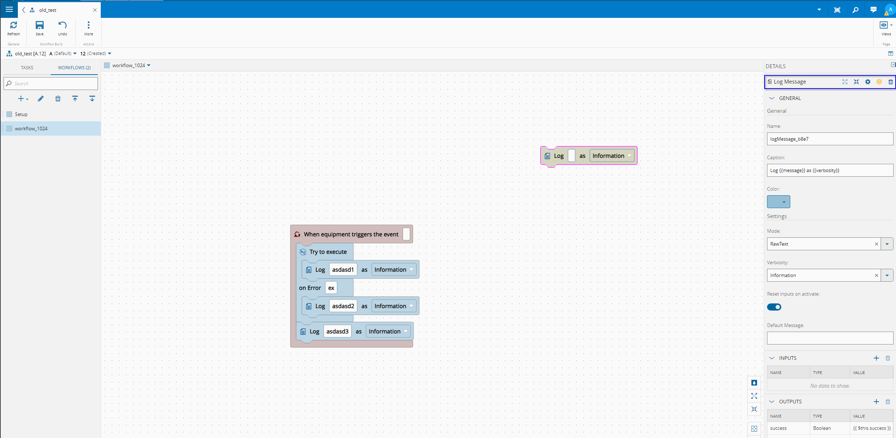Viewport: 896px width, 438px height.
Task: Open the Mode RawText dropdown
Action: click(x=887, y=244)
